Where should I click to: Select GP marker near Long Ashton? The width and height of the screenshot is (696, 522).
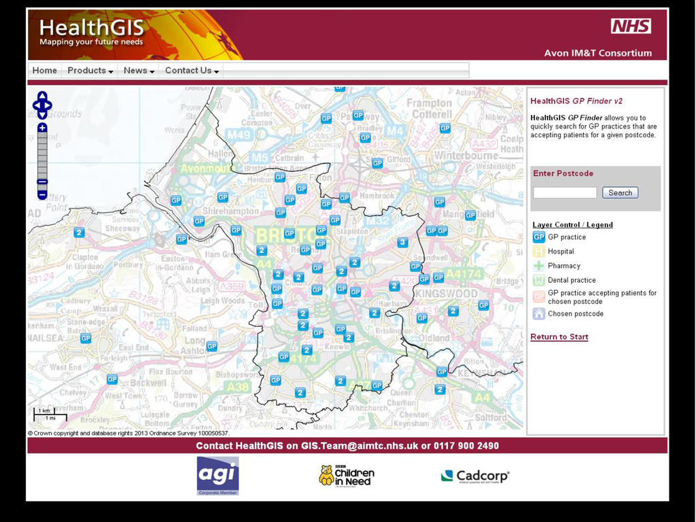click(x=212, y=346)
